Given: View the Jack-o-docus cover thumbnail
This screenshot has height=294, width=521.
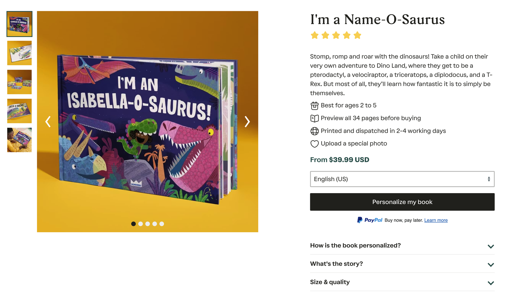Looking at the screenshot, I should 20,111.
